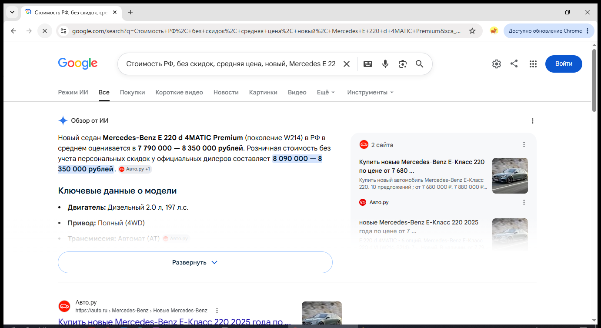Image resolution: width=601 pixels, height=328 pixels.
Task: Open 'Картинки' results tab
Action: pos(263,92)
